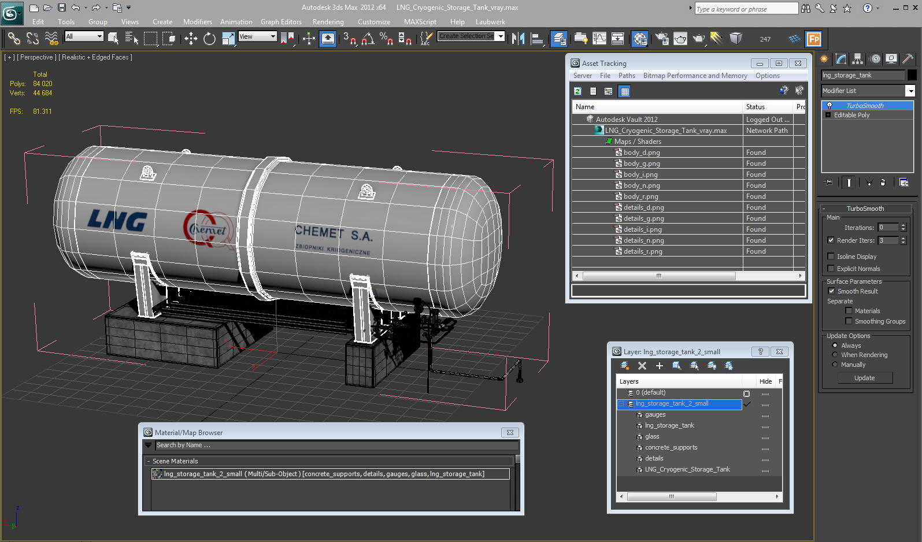Select When Rendering update option
The width and height of the screenshot is (922, 542).
(835, 355)
